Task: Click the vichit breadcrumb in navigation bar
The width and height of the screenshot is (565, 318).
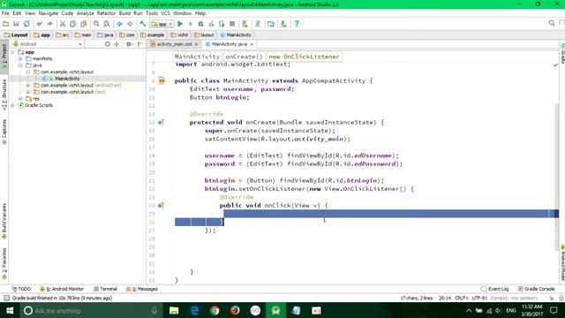Action: (180, 35)
